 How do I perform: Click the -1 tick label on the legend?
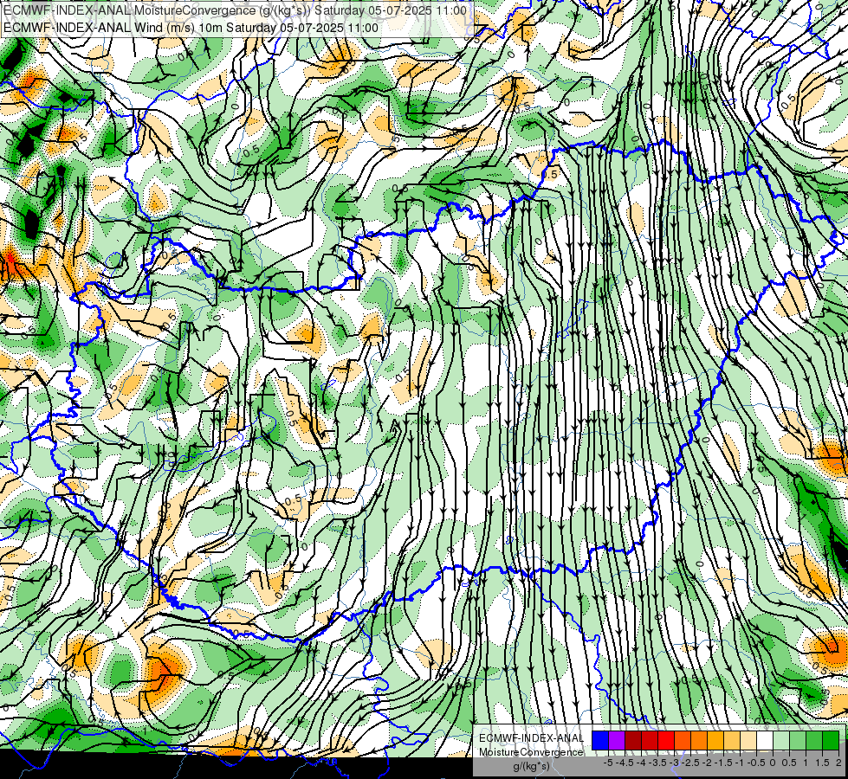(x=740, y=763)
